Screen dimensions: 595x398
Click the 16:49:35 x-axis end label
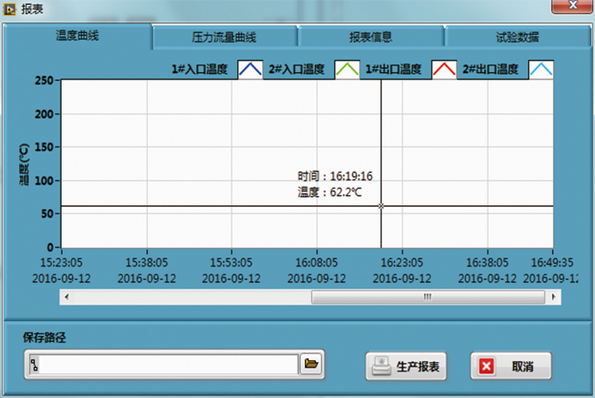pos(552,262)
